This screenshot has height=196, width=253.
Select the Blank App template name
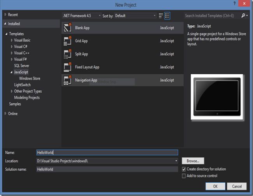point(82,28)
